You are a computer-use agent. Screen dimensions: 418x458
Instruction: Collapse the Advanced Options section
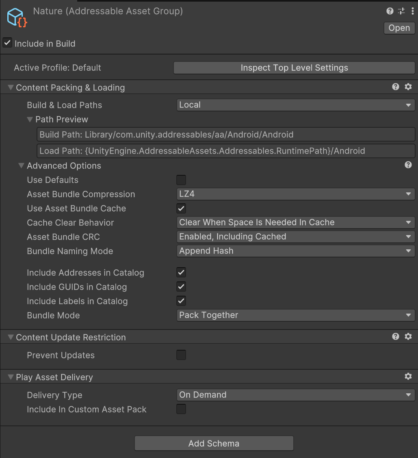tap(21, 166)
